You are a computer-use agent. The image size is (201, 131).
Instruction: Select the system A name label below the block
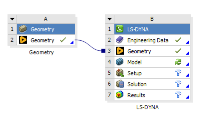coord(41,53)
